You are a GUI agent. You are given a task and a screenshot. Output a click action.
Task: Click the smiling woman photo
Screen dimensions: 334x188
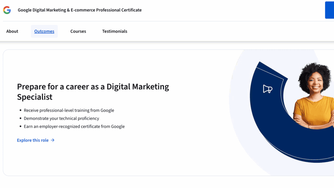pos(314,96)
